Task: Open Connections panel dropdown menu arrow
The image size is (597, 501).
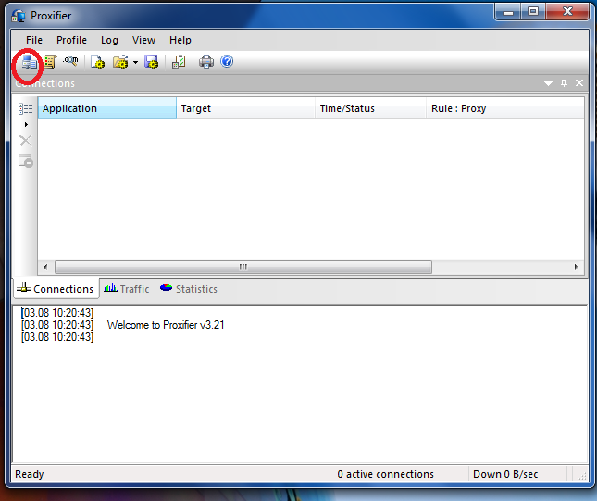Action: 548,83
